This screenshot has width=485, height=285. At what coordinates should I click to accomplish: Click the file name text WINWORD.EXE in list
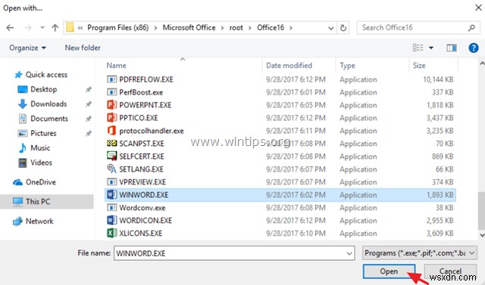pos(144,195)
